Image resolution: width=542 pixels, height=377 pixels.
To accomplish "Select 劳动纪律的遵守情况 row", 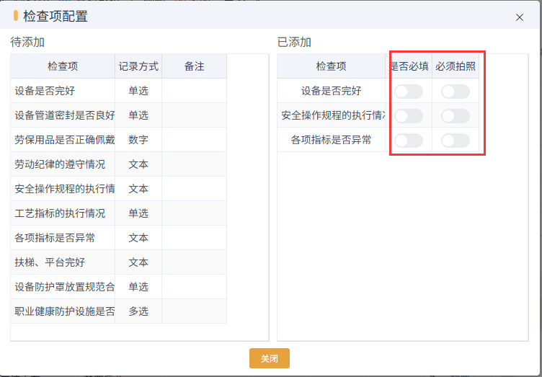I will click(118, 164).
